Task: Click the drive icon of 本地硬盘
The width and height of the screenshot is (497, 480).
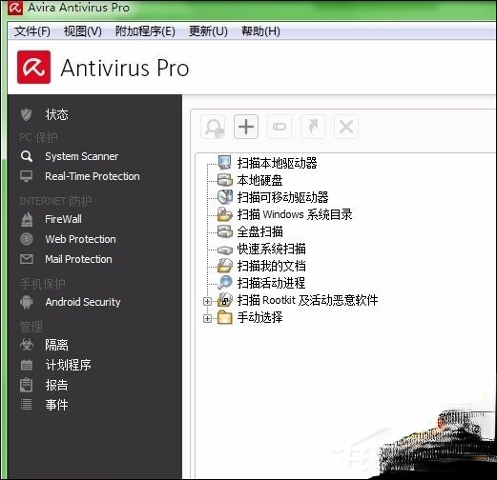Action: point(225,180)
